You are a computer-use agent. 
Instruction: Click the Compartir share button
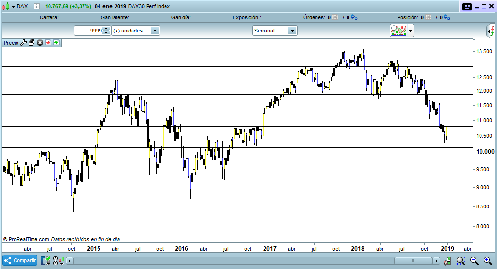click(20, 260)
